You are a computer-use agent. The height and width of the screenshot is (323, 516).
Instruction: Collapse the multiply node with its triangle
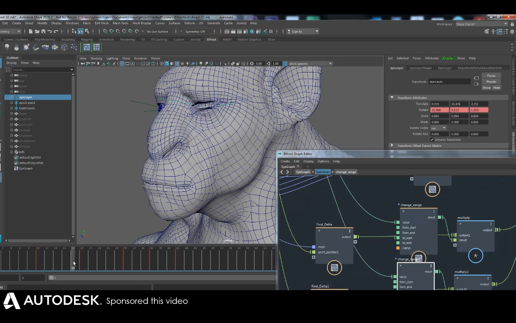click(460, 224)
